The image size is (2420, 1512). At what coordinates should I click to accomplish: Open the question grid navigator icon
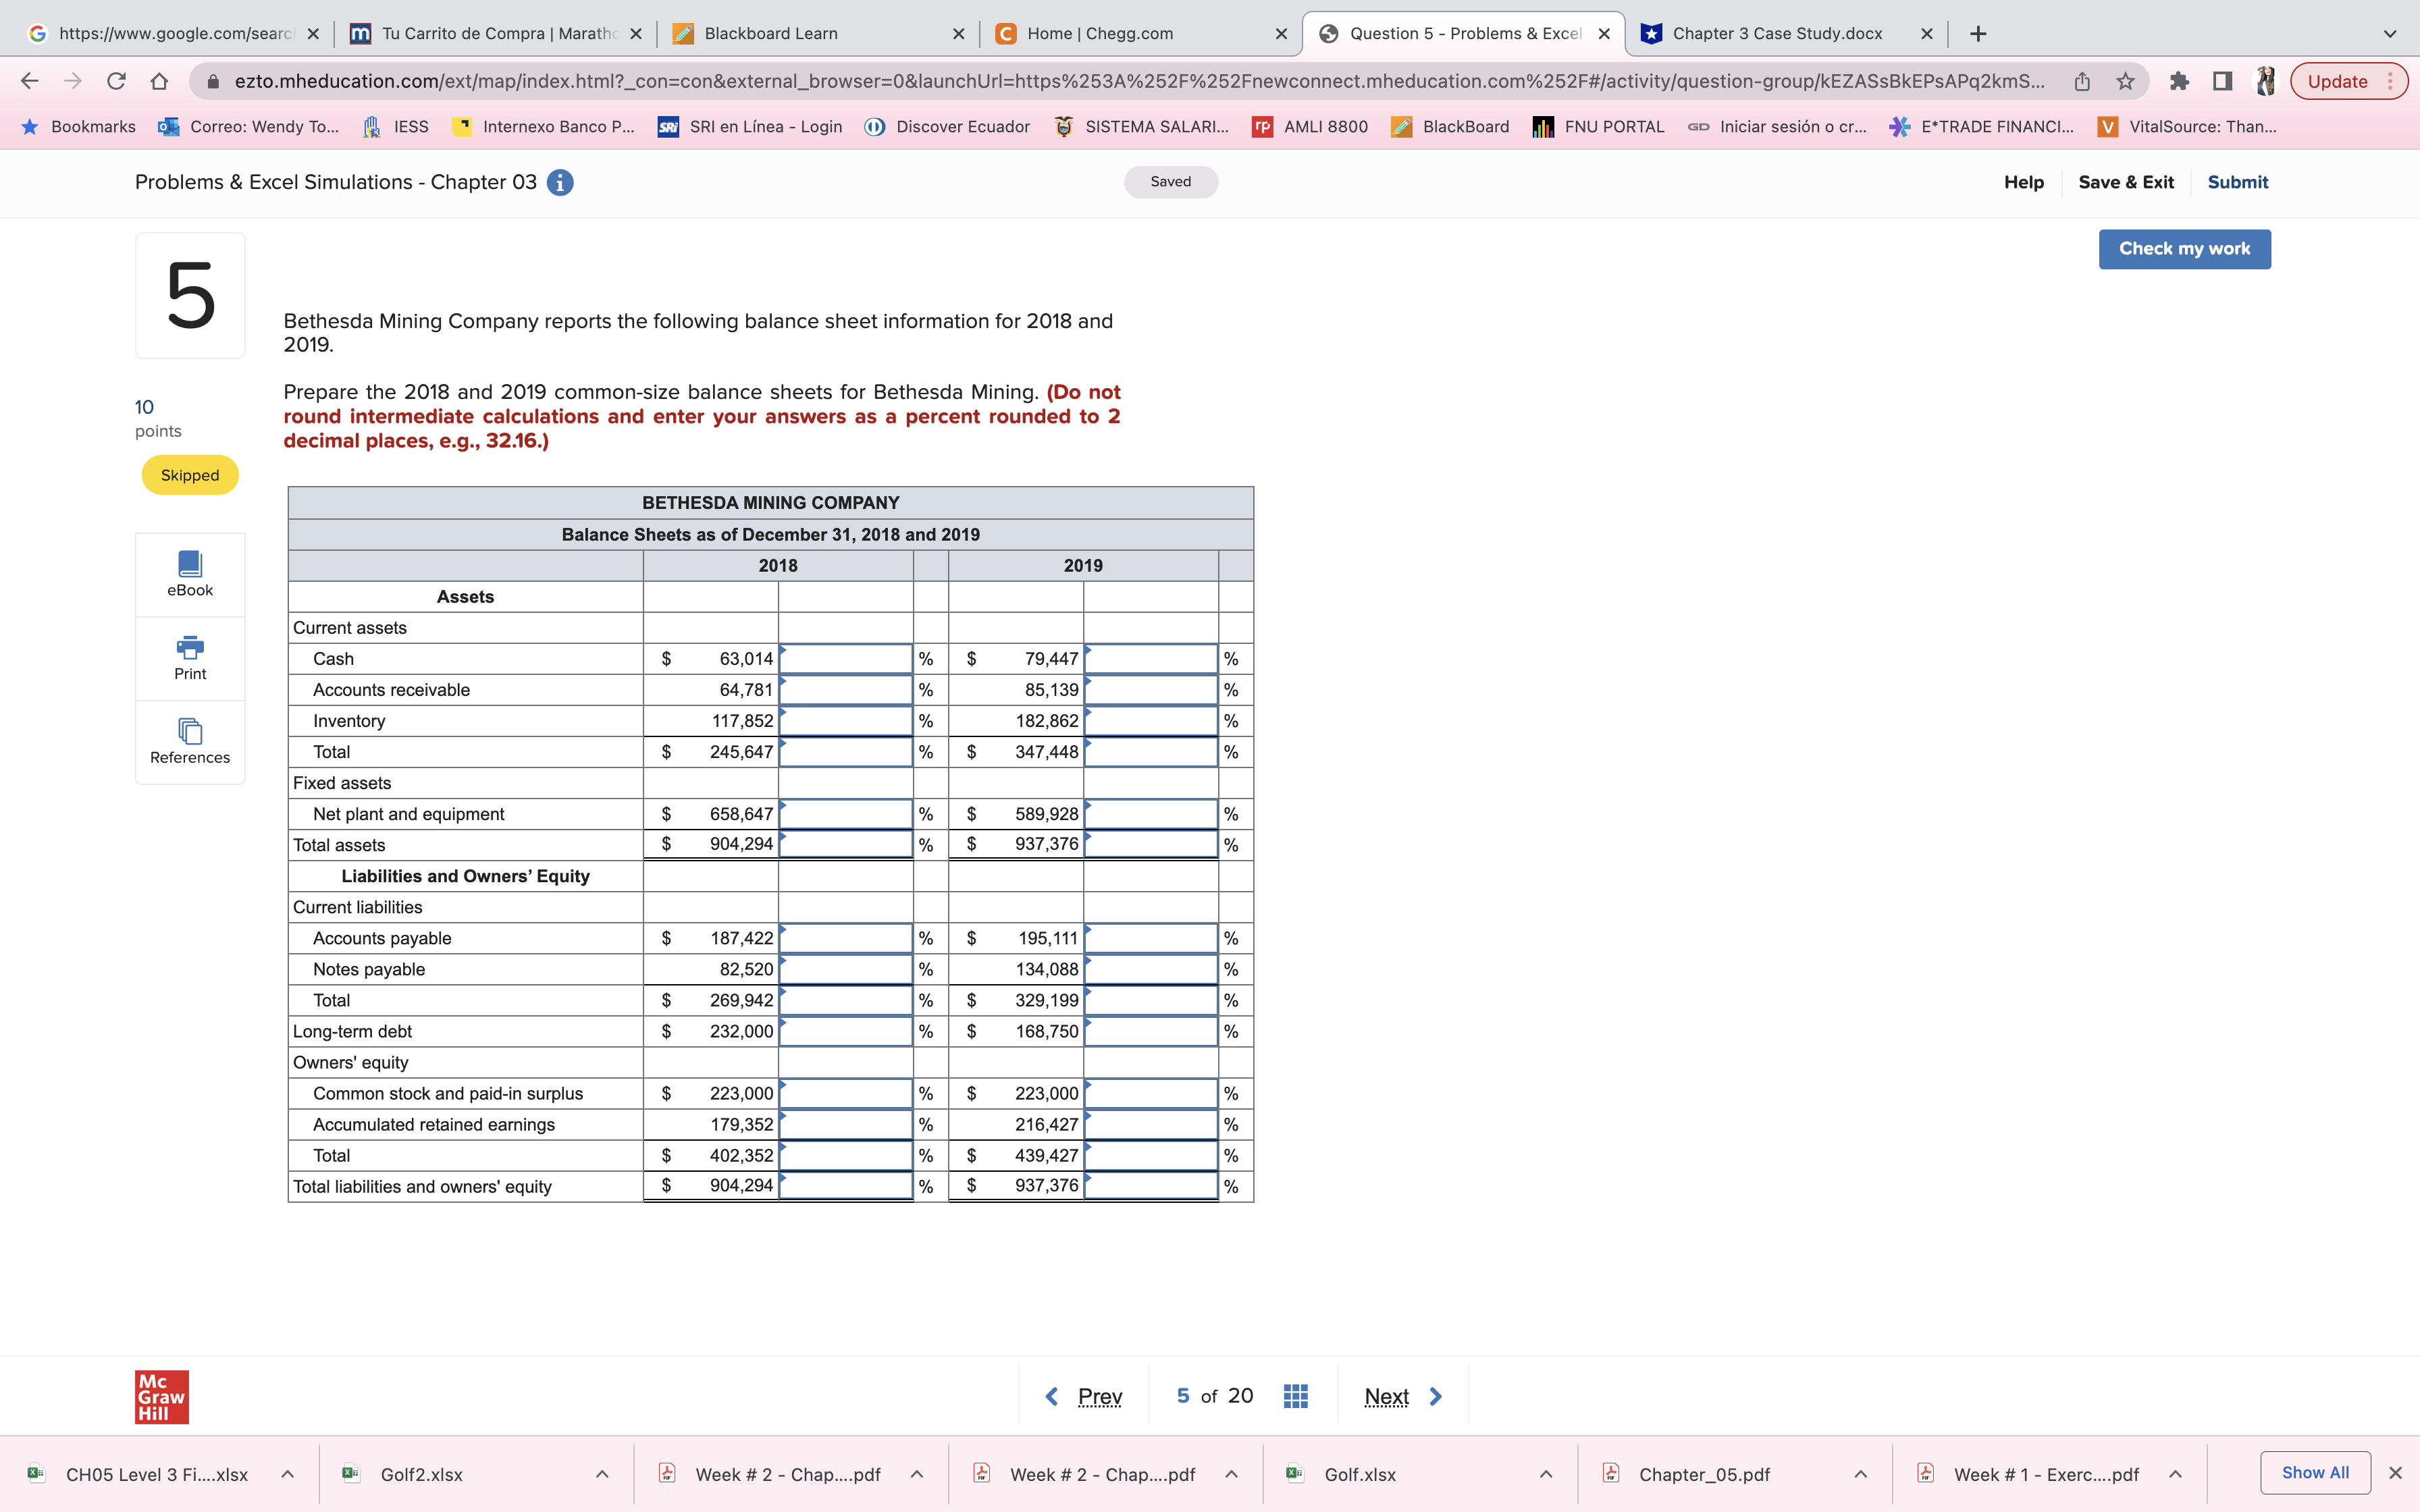1295,1396
